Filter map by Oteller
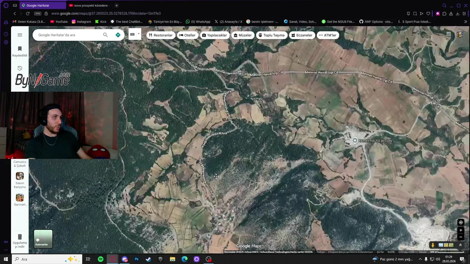The width and height of the screenshot is (470, 264). coord(187,35)
